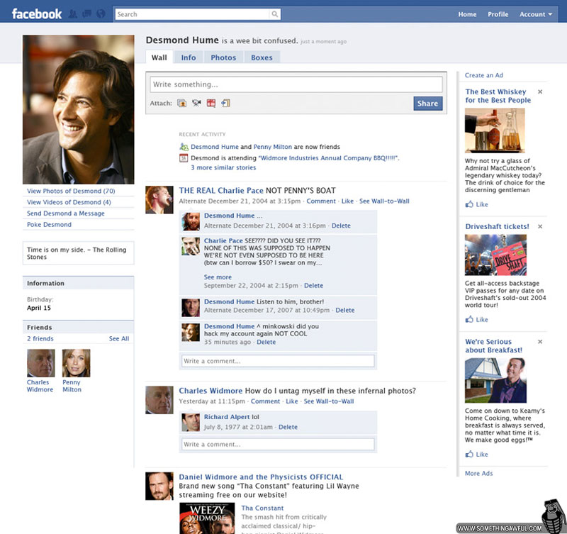
Task: Open the Boxes tab
Action: click(x=262, y=57)
